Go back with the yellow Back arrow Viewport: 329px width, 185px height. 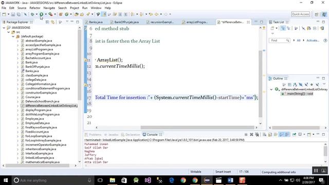[x=156, y=14]
